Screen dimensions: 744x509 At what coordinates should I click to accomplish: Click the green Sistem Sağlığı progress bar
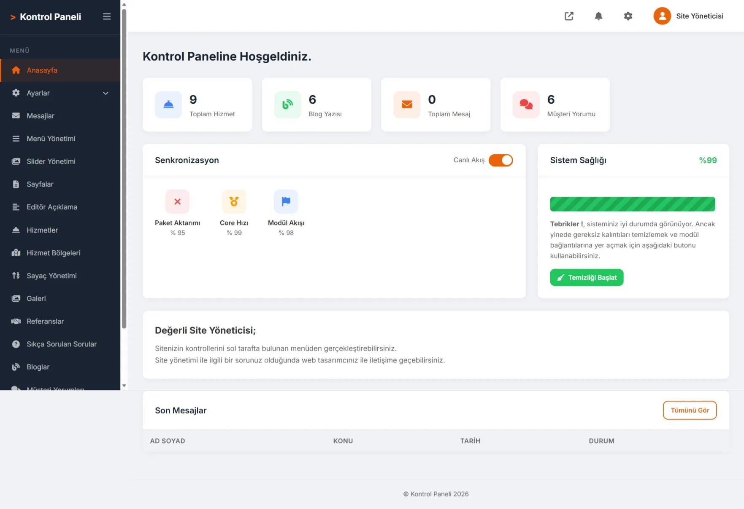(x=632, y=204)
